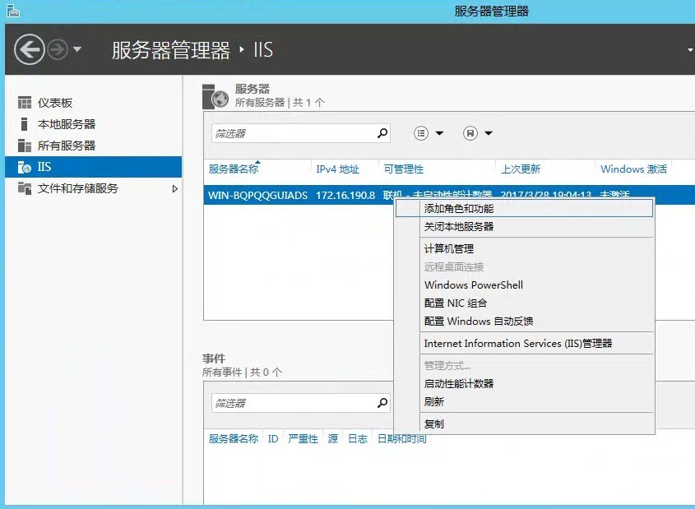This screenshot has height=509, width=695.
Task: Click the IIS role icon in sidebar
Action: click(25, 167)
